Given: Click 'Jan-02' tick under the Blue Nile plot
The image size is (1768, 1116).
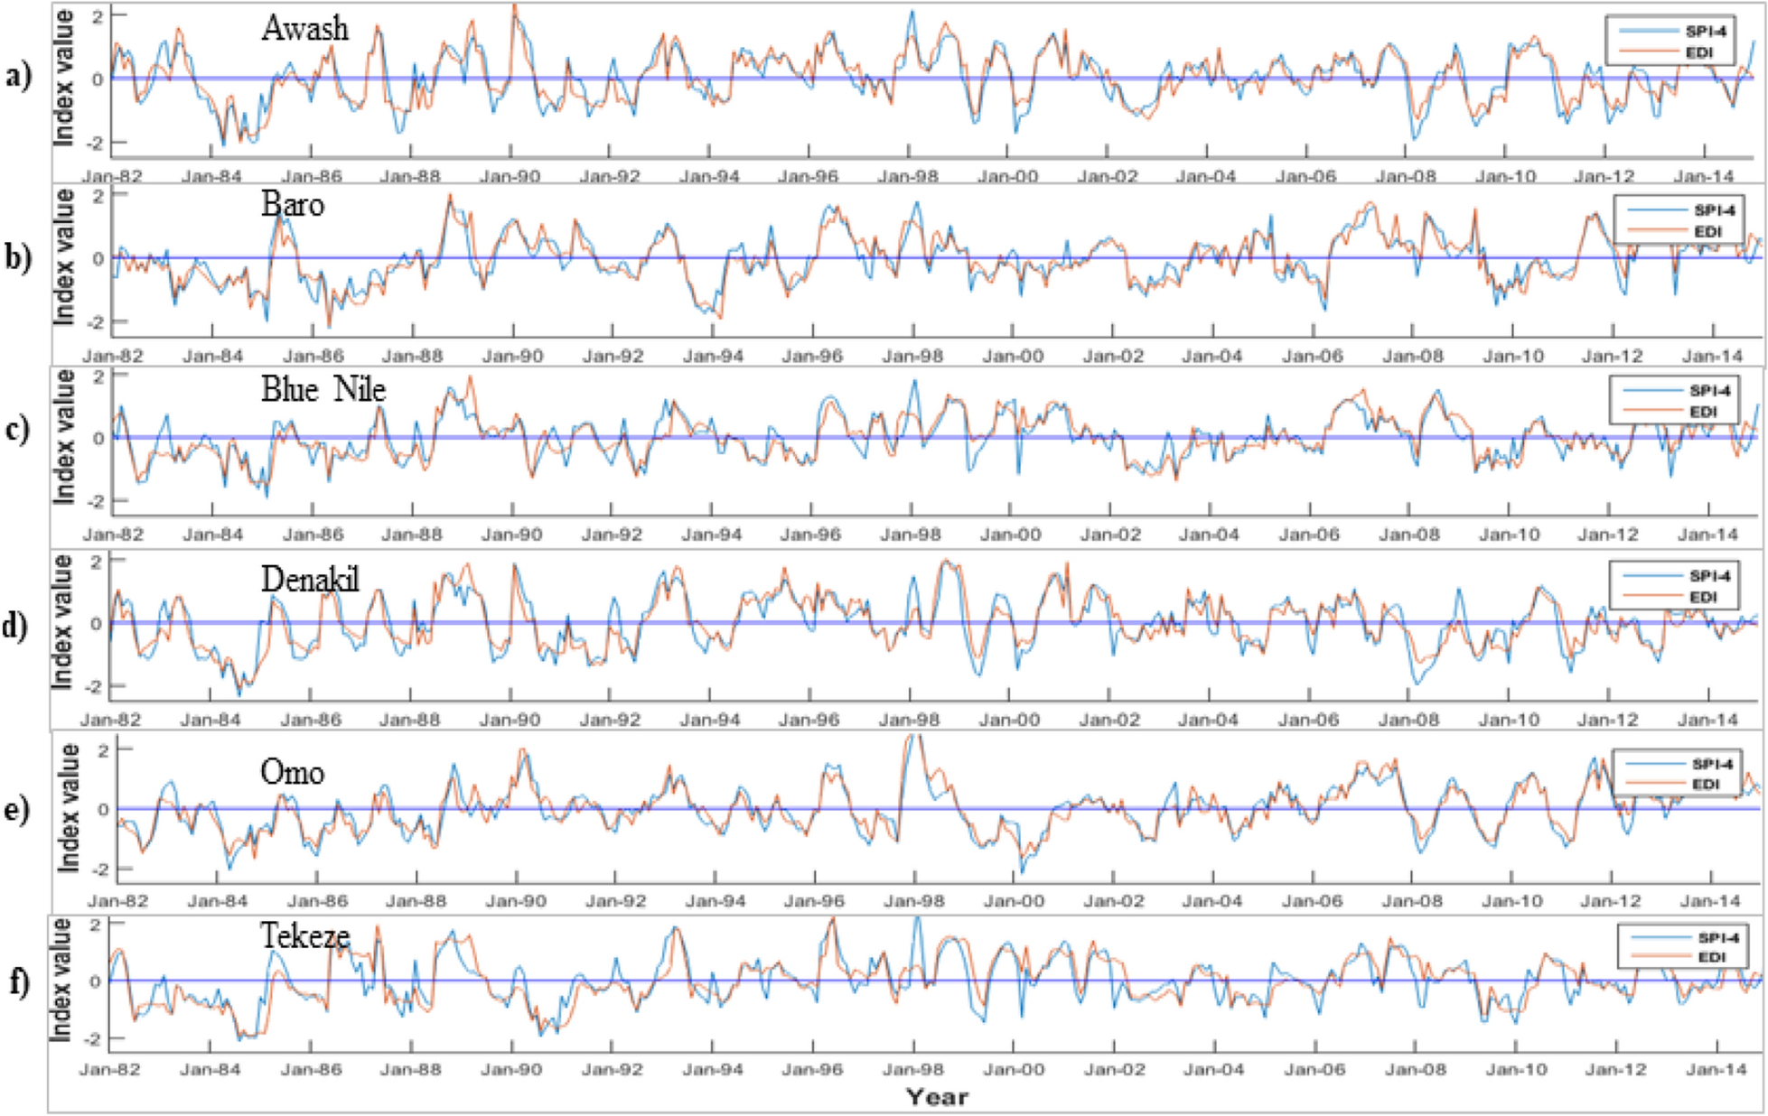Looking at the screenshot, I should pos(1111,535).
